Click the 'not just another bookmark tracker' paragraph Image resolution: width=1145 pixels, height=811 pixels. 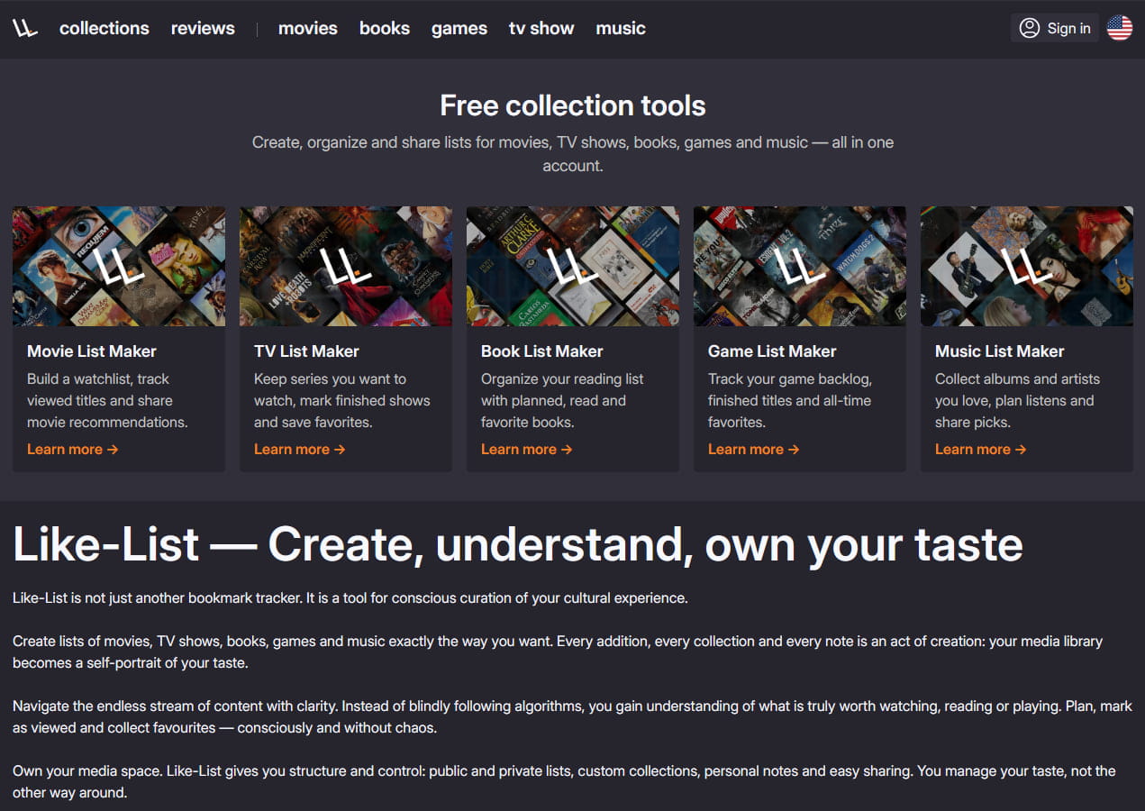[x=350, y=597]
